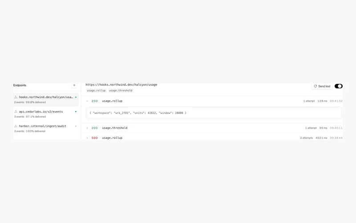Click '2 events · 99.8% delivered' text

pyautogui.click(x=30, y=102)
